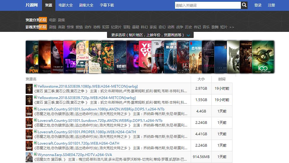Filter genre by 科幻

tap(144, 27)
